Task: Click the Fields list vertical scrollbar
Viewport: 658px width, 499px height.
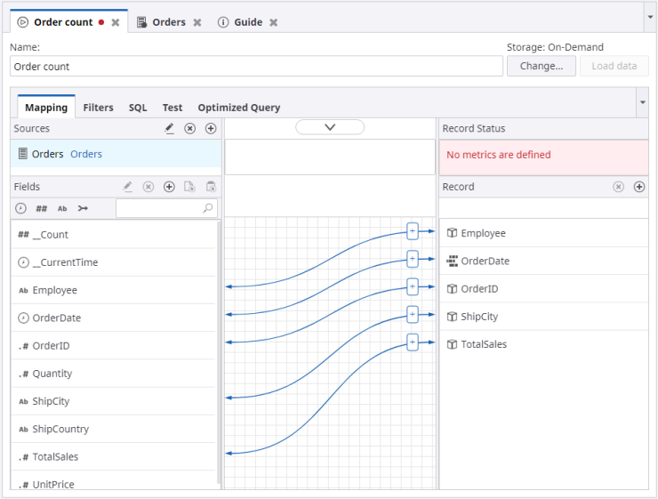Action: (x=219, y=356)
